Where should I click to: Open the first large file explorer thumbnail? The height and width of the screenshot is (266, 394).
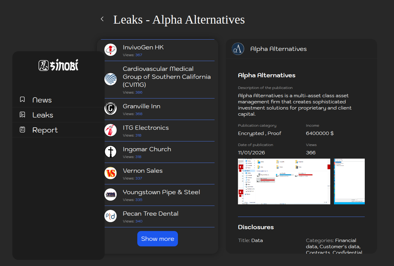pos(284,181)
